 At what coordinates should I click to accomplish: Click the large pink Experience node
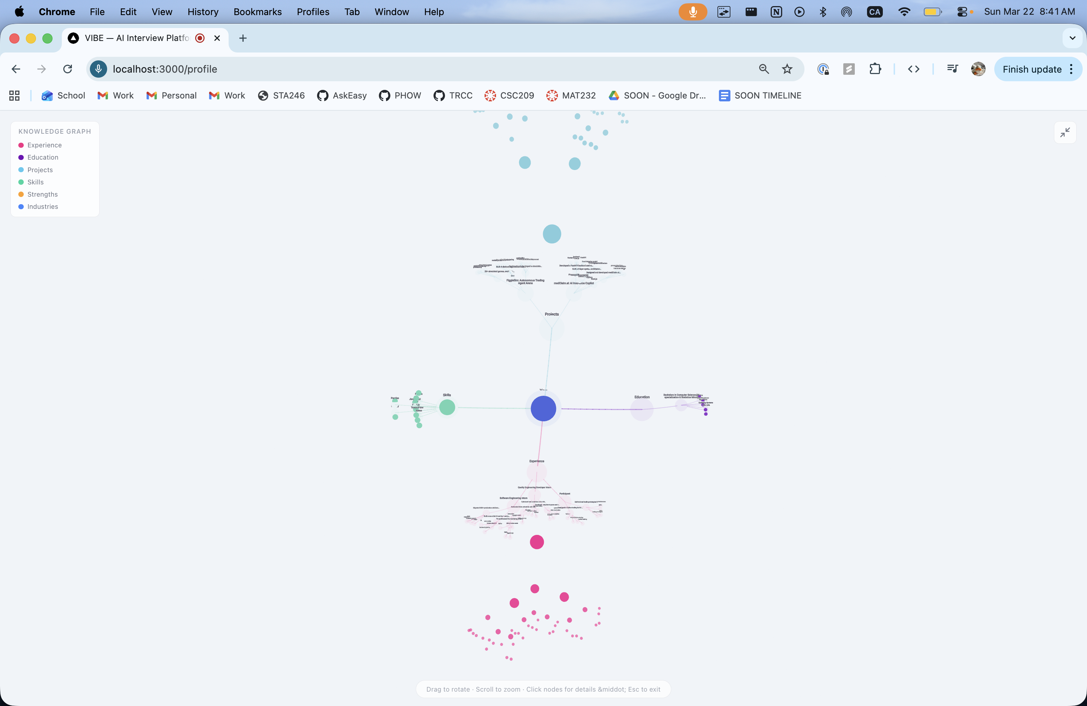(537, 542)
